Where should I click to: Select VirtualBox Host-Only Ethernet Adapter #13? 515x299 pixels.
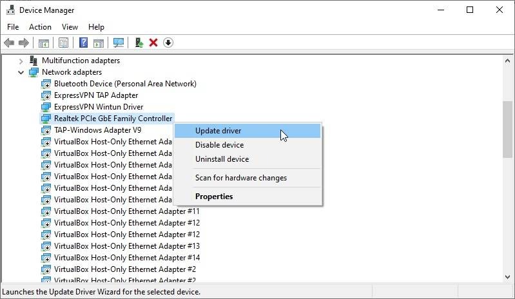[x=127, y=246]
